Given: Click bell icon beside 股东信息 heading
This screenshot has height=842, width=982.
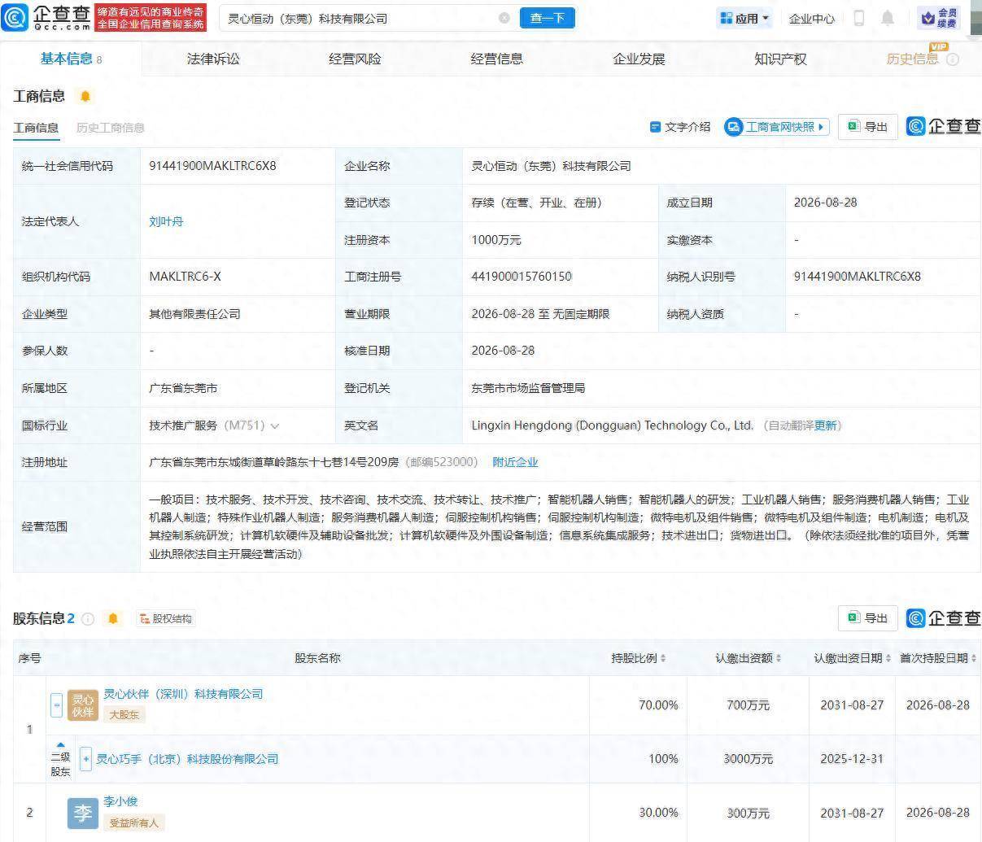Looking at the screenshot, I should (113, 619).
